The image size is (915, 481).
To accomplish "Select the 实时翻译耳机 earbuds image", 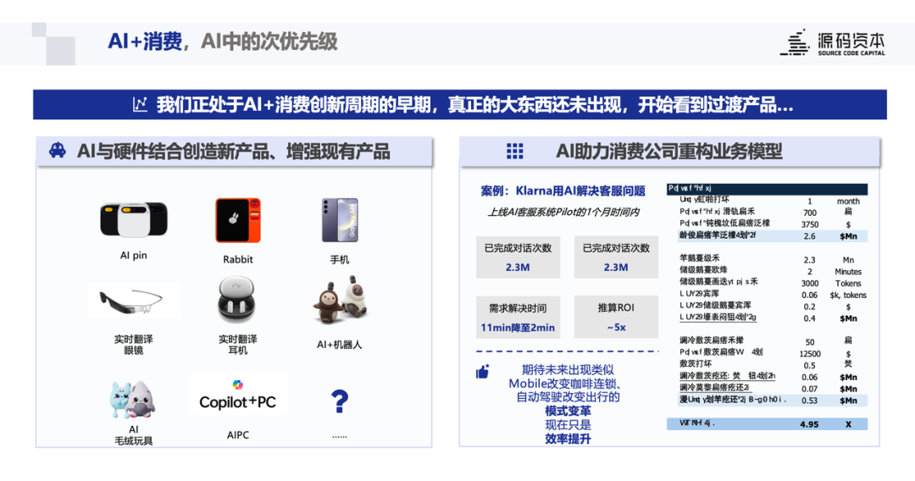I will tap(236, 300).
